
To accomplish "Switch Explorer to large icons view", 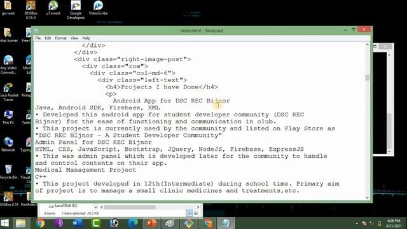I will [196, 213].
